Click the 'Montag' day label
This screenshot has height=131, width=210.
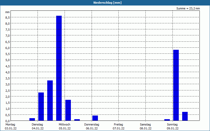point(10,125)
